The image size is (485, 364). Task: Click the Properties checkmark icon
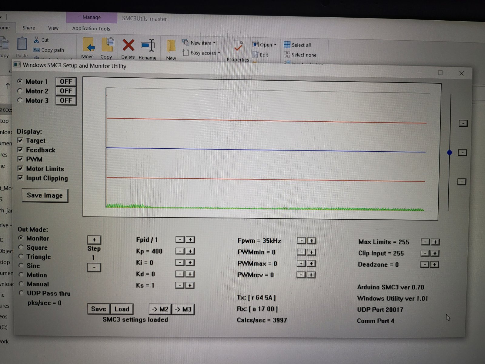pos(238,48)
